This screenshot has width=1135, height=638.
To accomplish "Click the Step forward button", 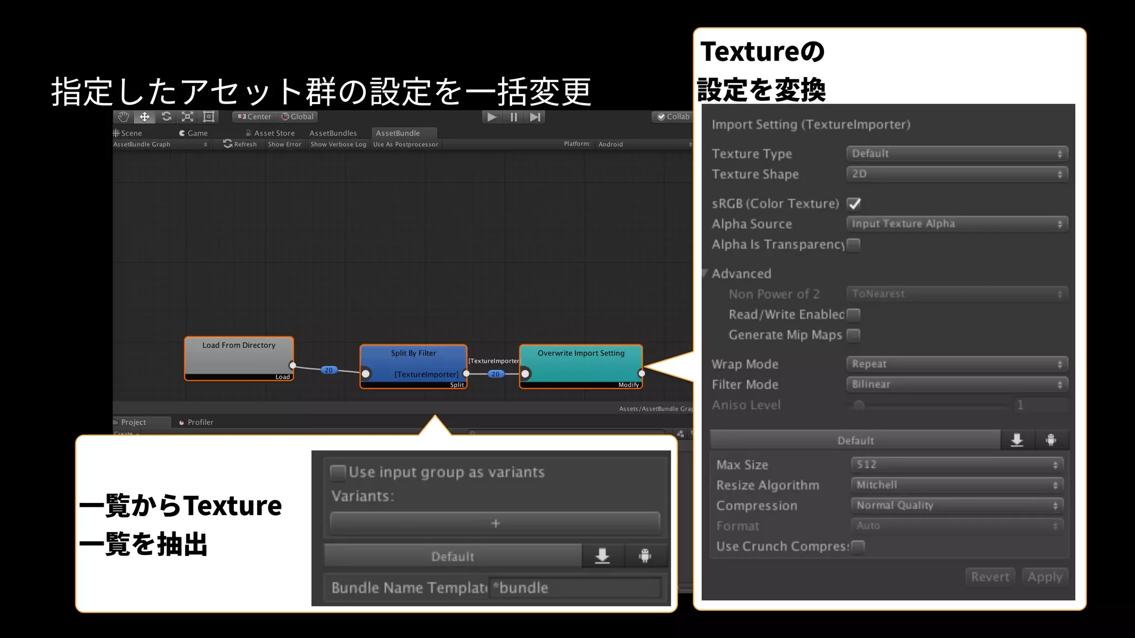I will coord(535,117).
